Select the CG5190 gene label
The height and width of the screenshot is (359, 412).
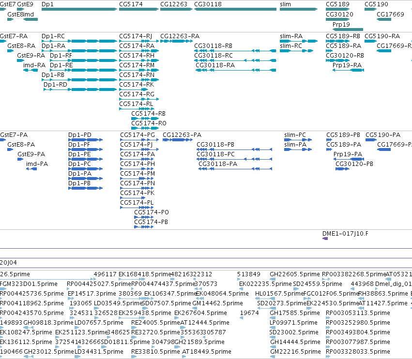coord(376,4)
